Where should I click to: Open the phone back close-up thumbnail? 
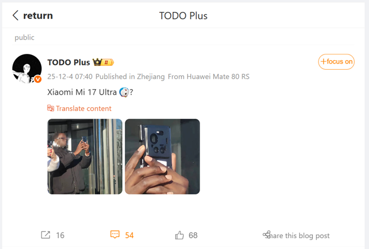pos(162,157)
